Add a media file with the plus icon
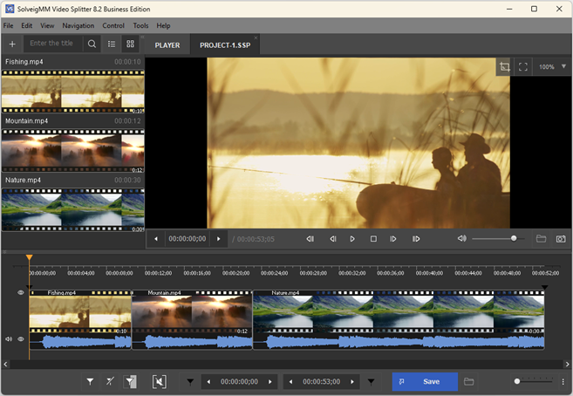573x396 pixels. (12, 44)
